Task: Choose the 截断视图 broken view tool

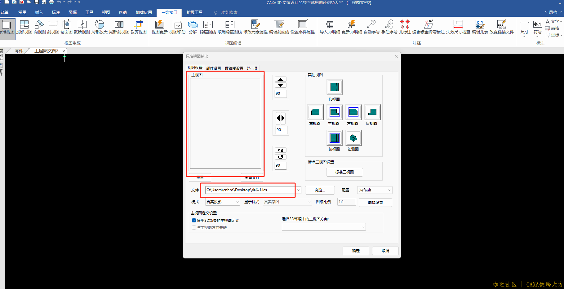Action: coord(82,27)
